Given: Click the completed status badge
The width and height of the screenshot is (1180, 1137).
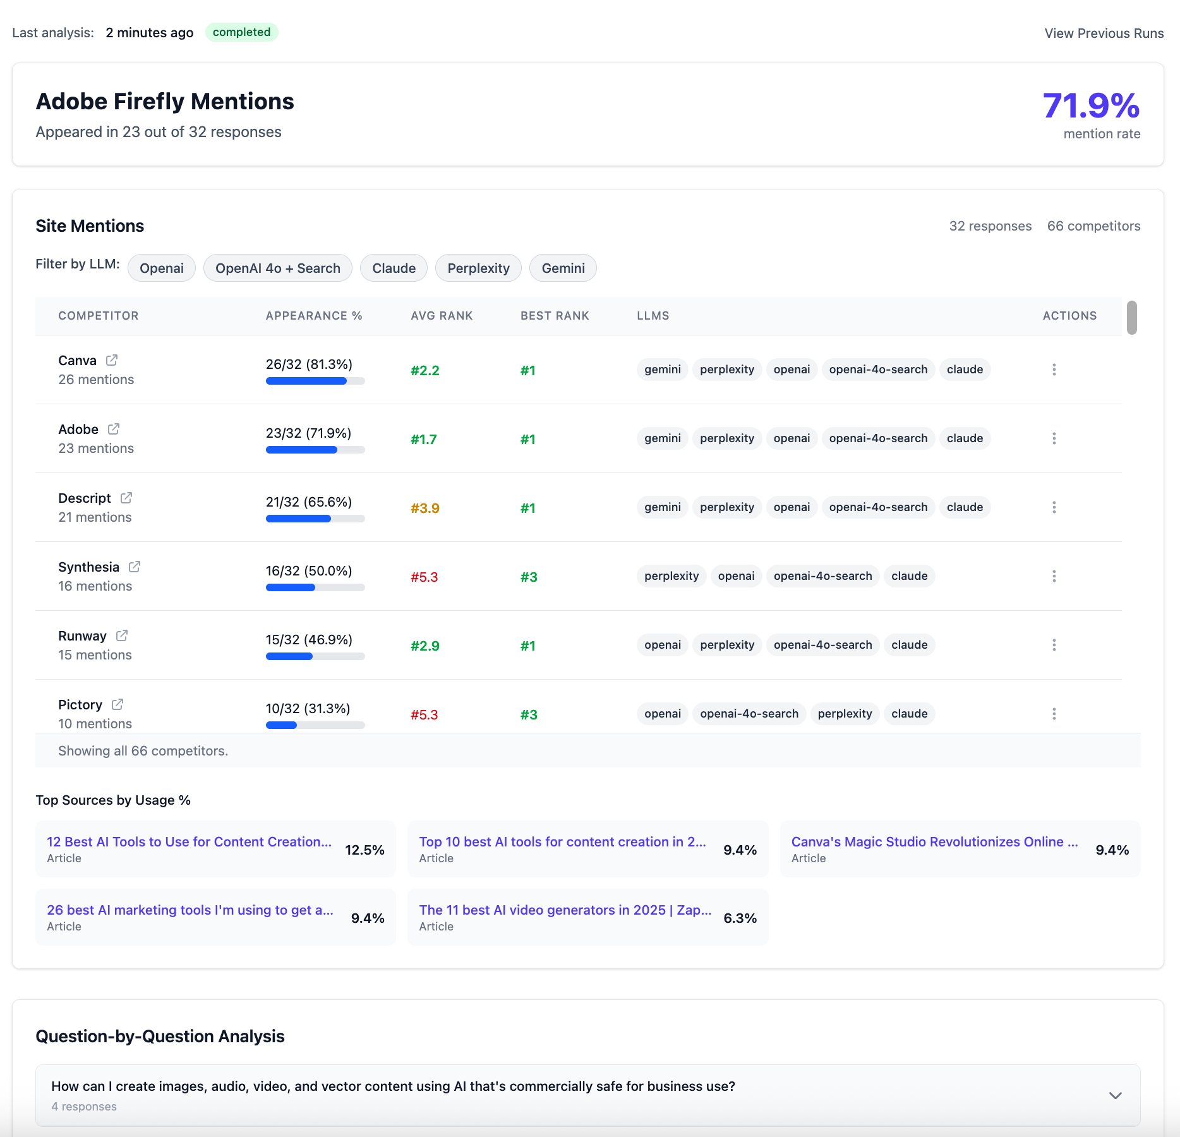Looking at the screenshot, I should pyautogui.click(x=241, y=32).
